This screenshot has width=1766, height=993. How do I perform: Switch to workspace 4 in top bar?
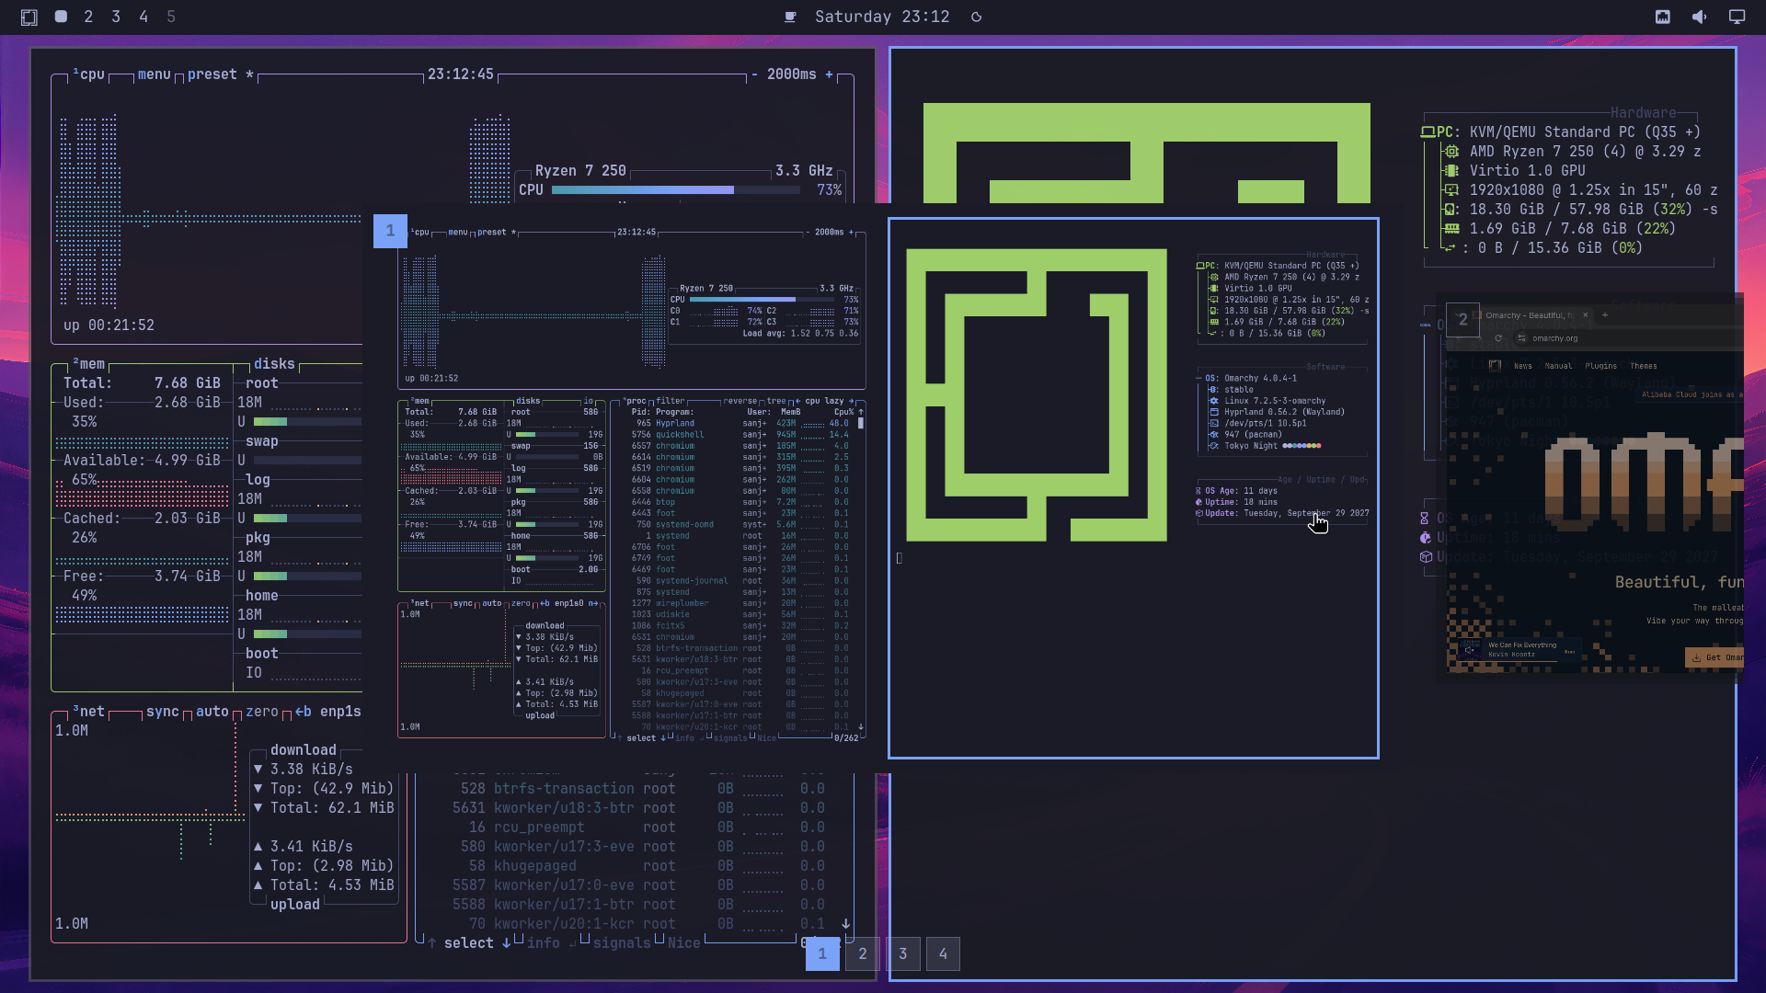pyautogui.click(x=143, y=17)
